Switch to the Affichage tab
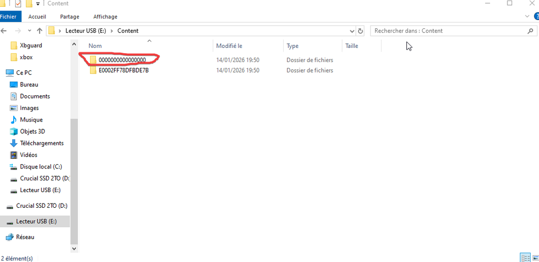Image resolution: width=539 pixels, height=262 pixels. click(105, 17)
